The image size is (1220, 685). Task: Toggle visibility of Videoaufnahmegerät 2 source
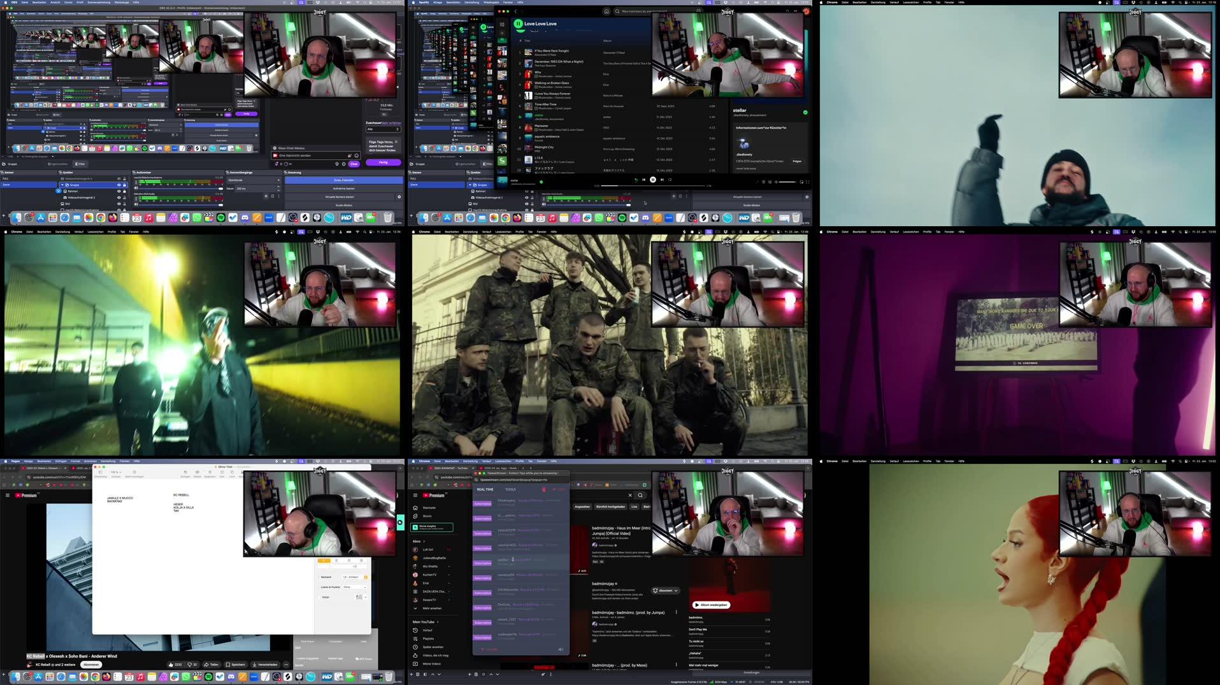[x=118, y=198]
